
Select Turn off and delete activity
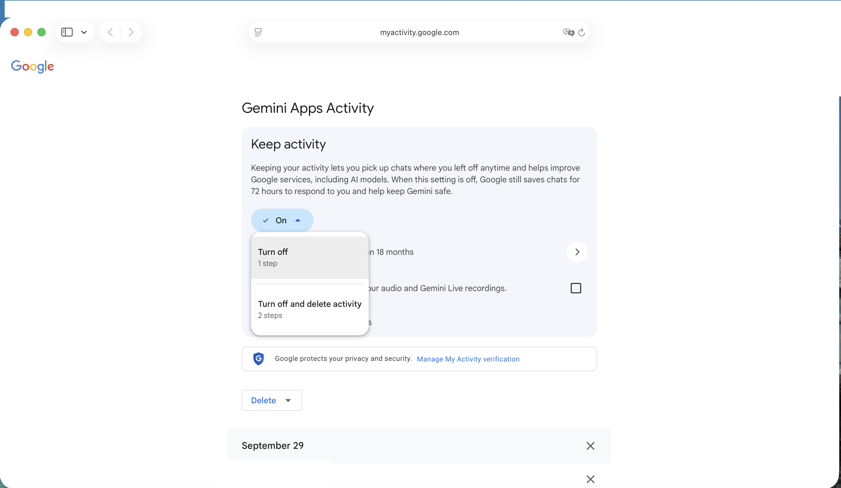point(309,309)
